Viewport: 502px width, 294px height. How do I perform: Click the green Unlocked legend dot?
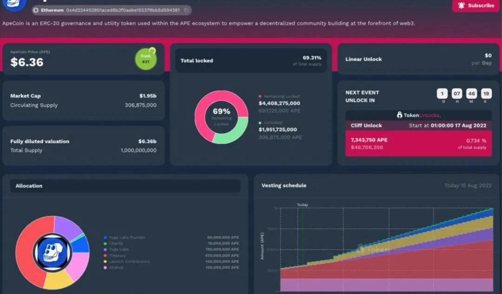[260, 123]
